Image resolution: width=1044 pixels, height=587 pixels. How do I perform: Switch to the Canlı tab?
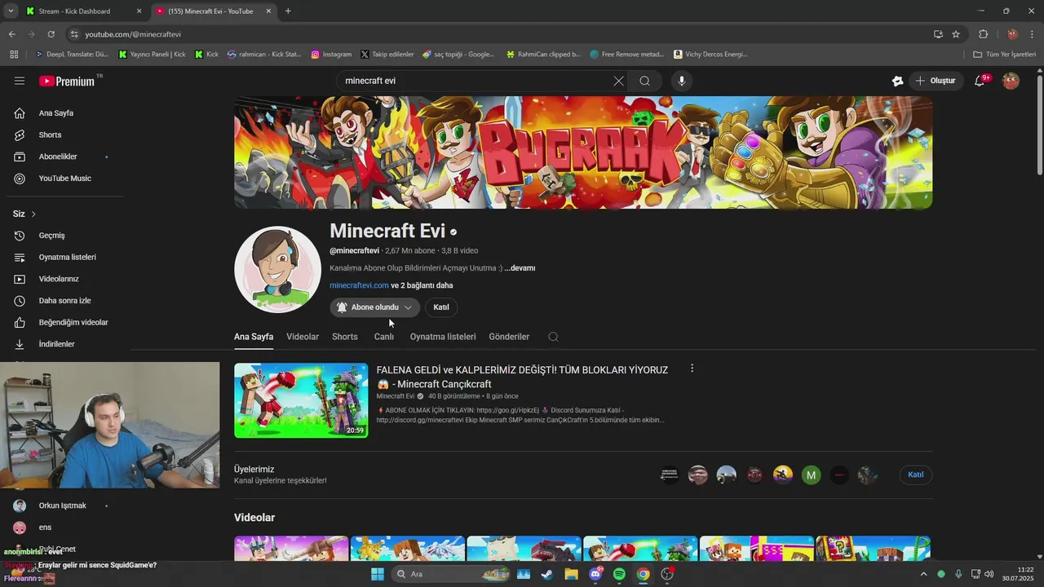[x=384, y=337]
